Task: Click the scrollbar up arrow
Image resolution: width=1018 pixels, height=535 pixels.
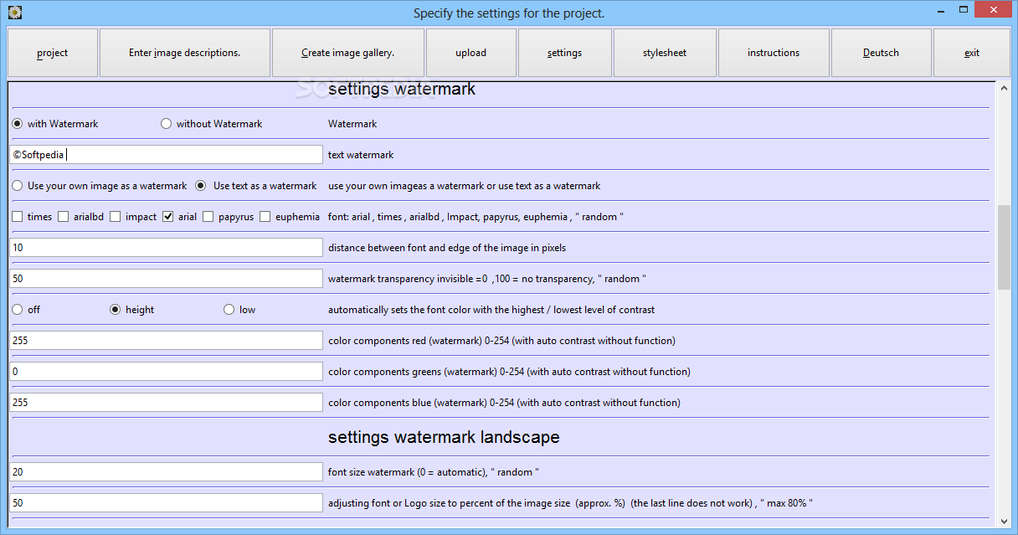Action: (1004, 88)
